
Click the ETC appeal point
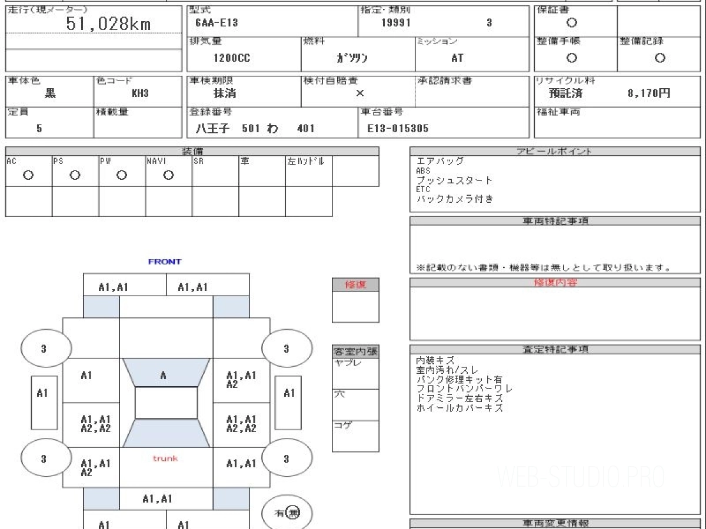point(423,190)
